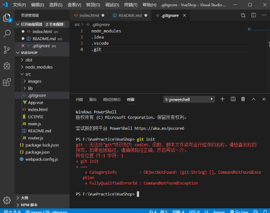This screenshot has width=270, height=213.
Task: Close .gitignore in the open editors list
Action: pyautogui.click(x=23, y=46)
